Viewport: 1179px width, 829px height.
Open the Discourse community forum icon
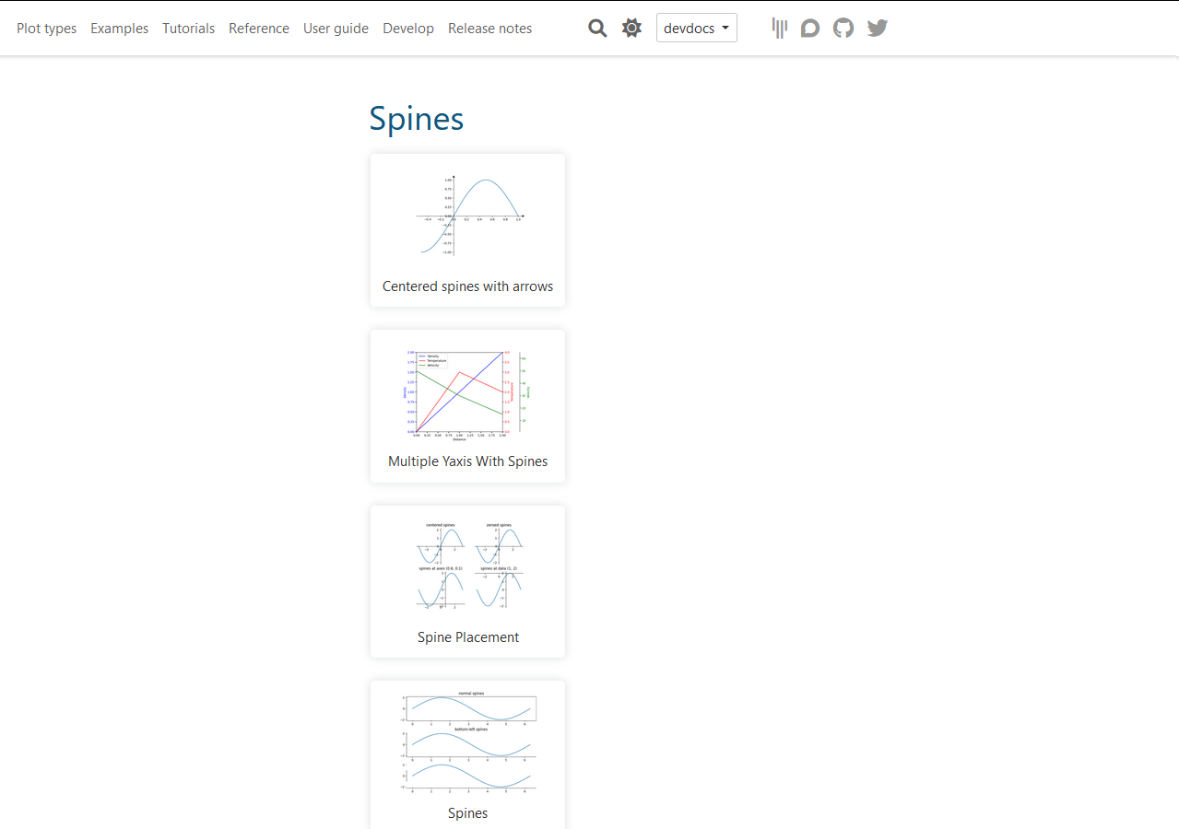pyautogui.click(x=809, y=28)
